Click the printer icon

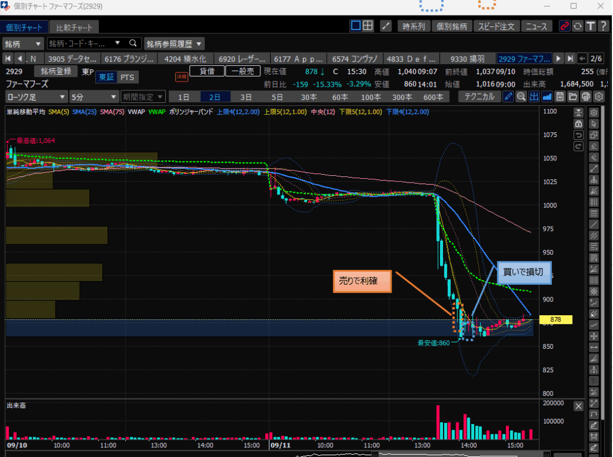click(x=586, y=96)
